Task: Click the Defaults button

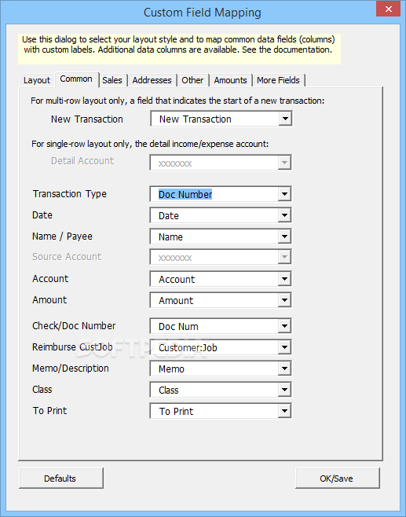Action: tap(61, 478)
